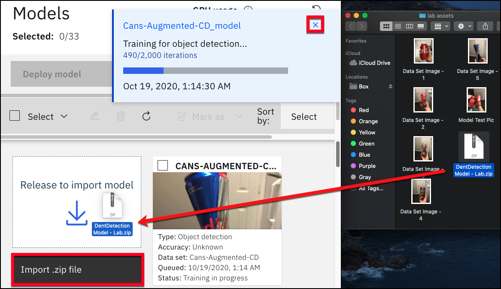Open the Finder gear action menu
The height and width of the screenshot is (289, 501).
(x=464, y=26)
